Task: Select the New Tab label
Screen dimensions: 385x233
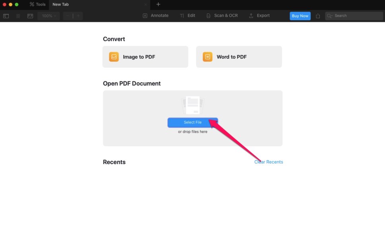Action: [60, 4]
